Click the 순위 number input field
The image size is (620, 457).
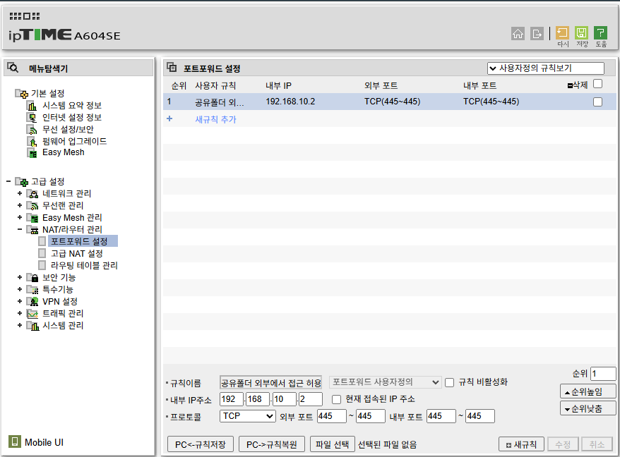point(603,374)
